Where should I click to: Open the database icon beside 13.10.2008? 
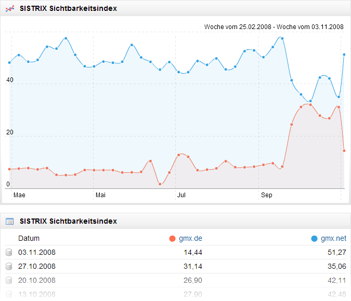(9, 294)
